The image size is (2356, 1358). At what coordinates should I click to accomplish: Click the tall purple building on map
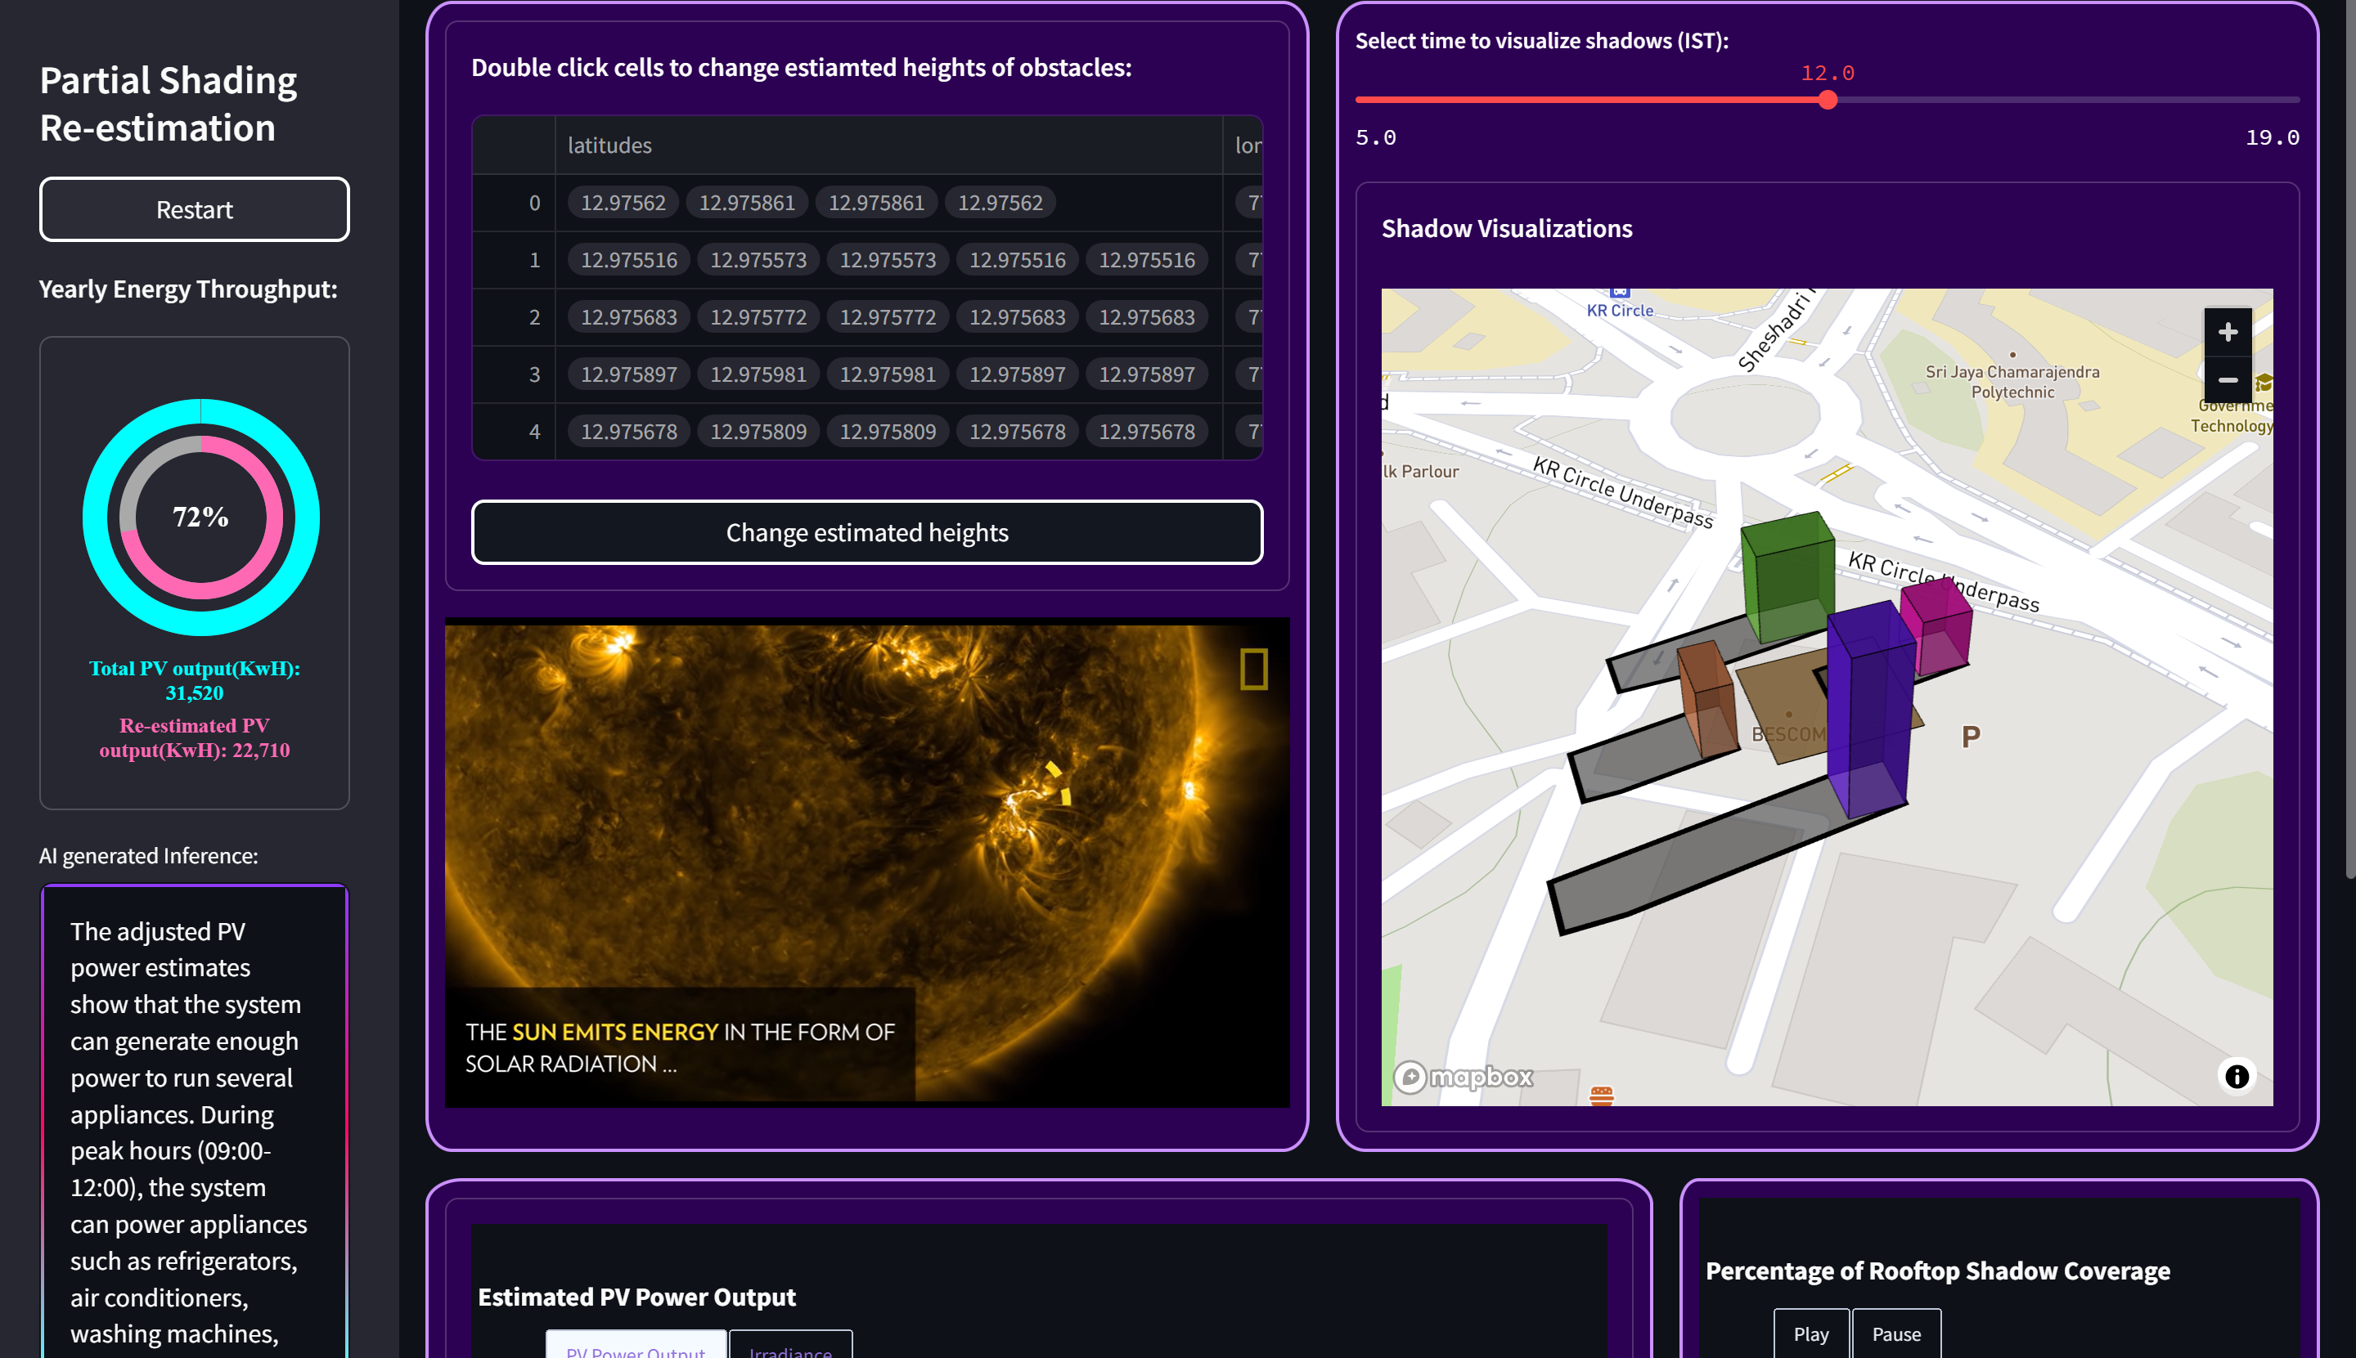click(1869, 709)
